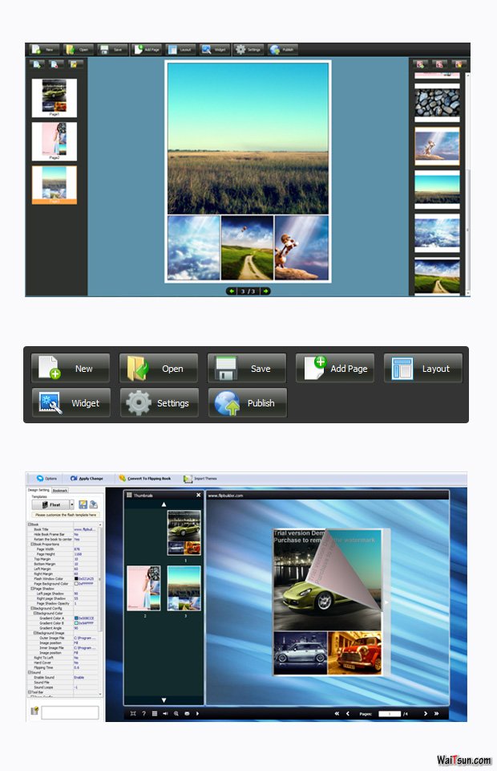This screenshot has height=771, width=497.
Task: Toggle fullscreen icon in the flipbook bottom bar
Action: coord(132,713)
